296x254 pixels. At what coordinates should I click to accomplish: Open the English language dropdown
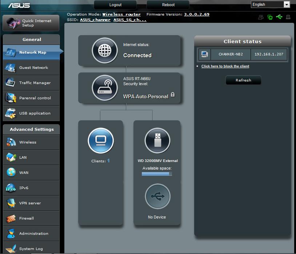tap(270, 4)
